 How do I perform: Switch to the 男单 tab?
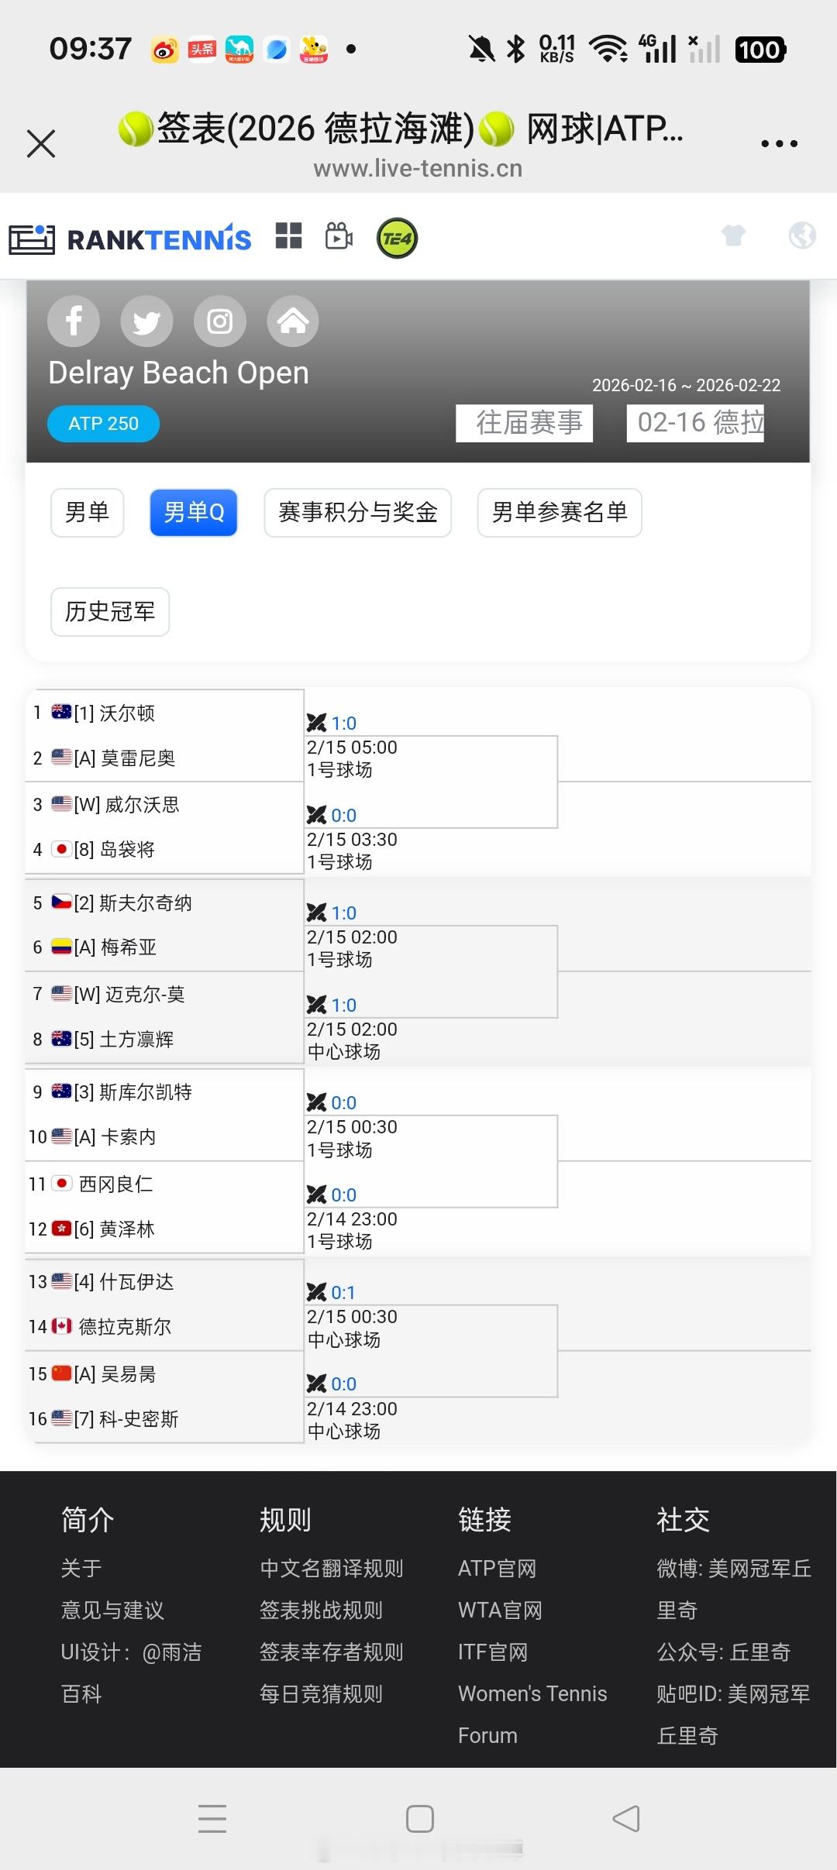coord(87,512)
